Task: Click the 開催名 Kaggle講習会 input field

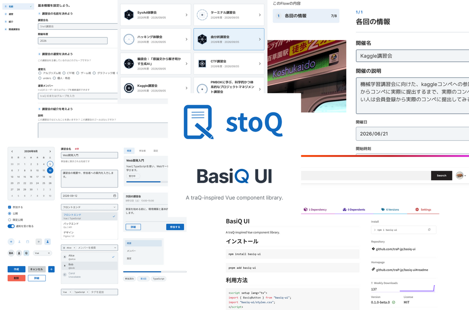Action: [413, 56]
